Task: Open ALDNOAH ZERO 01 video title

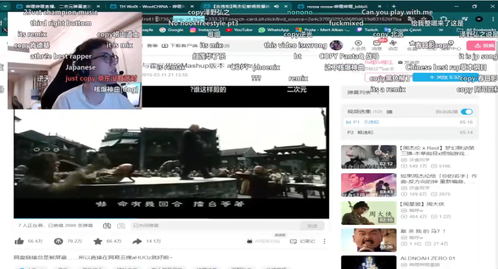Action: (x=427, y=258)
